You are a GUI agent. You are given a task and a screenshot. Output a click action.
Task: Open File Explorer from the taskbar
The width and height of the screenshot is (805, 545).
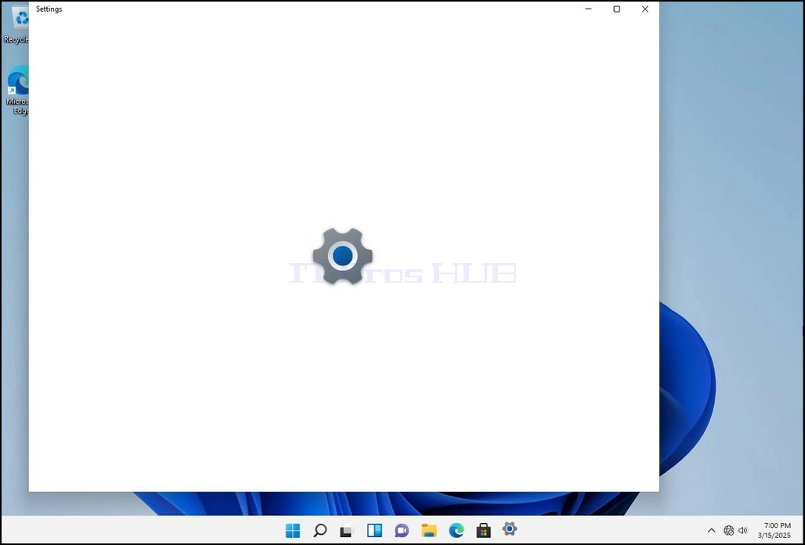click(428, 530)
